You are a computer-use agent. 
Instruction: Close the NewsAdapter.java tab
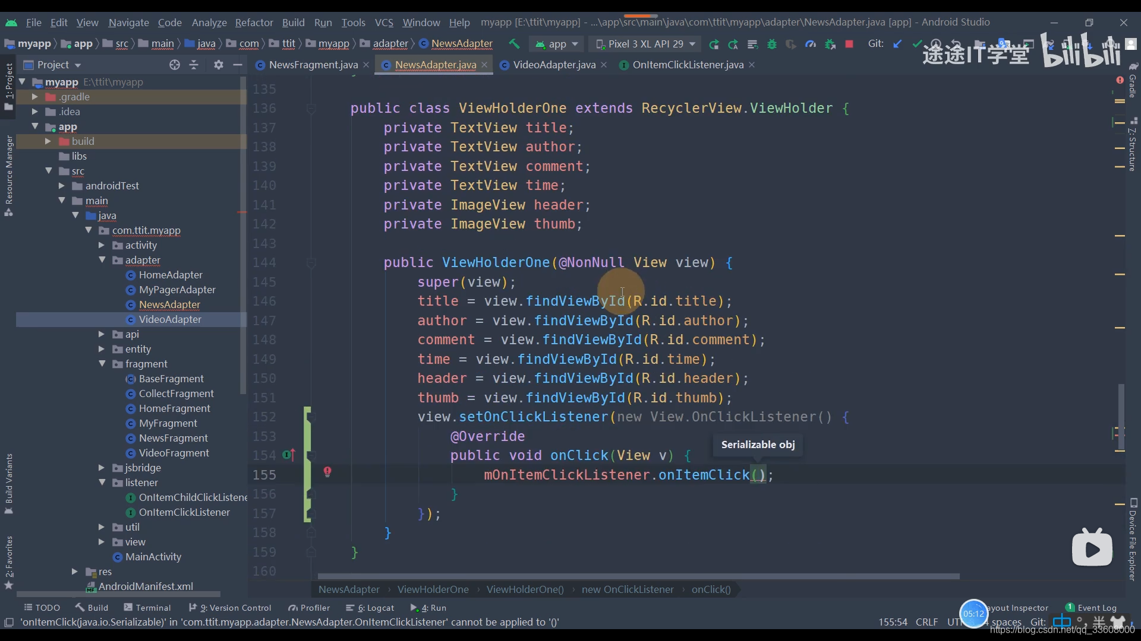tap(484, 65)
